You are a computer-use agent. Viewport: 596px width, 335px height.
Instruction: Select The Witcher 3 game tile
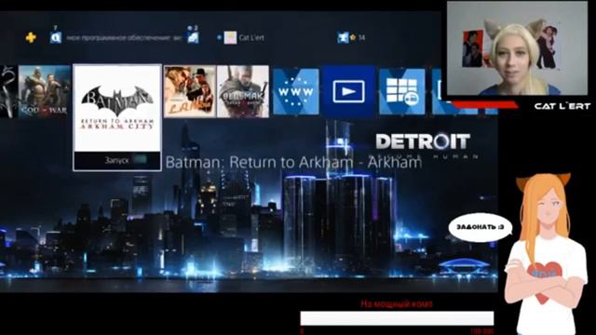243,91
